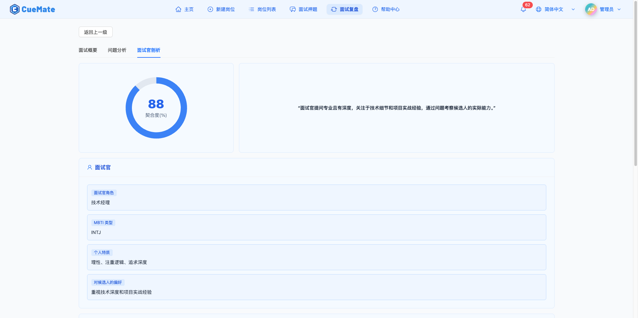Switch to the 问题分析 tab
The height and width of the screenshot is (318, 638).
117,50
